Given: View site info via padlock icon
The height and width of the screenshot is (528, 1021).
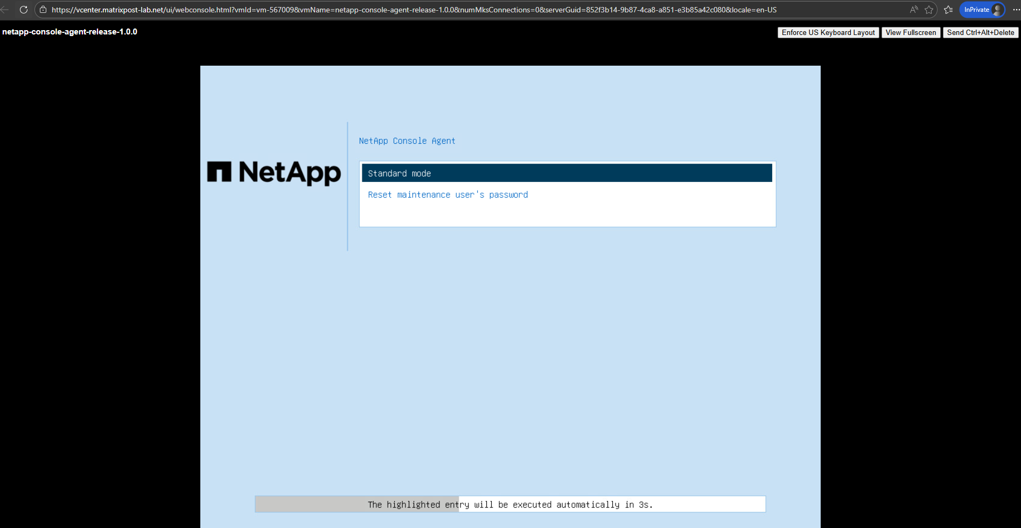Looking at the screenshot, I should pos(43,10).
